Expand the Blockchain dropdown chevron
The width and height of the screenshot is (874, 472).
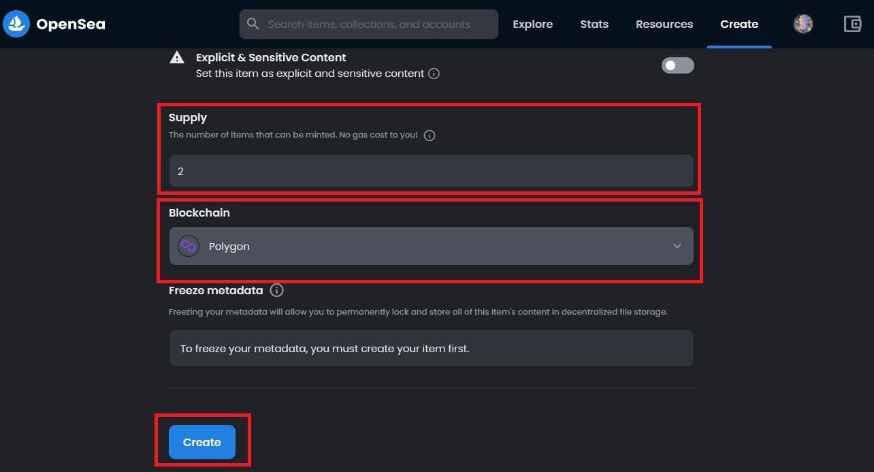point(677,246)
